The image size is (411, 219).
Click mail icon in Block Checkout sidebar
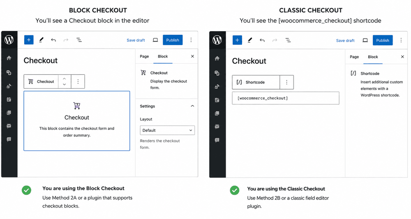tap(9, 126)
